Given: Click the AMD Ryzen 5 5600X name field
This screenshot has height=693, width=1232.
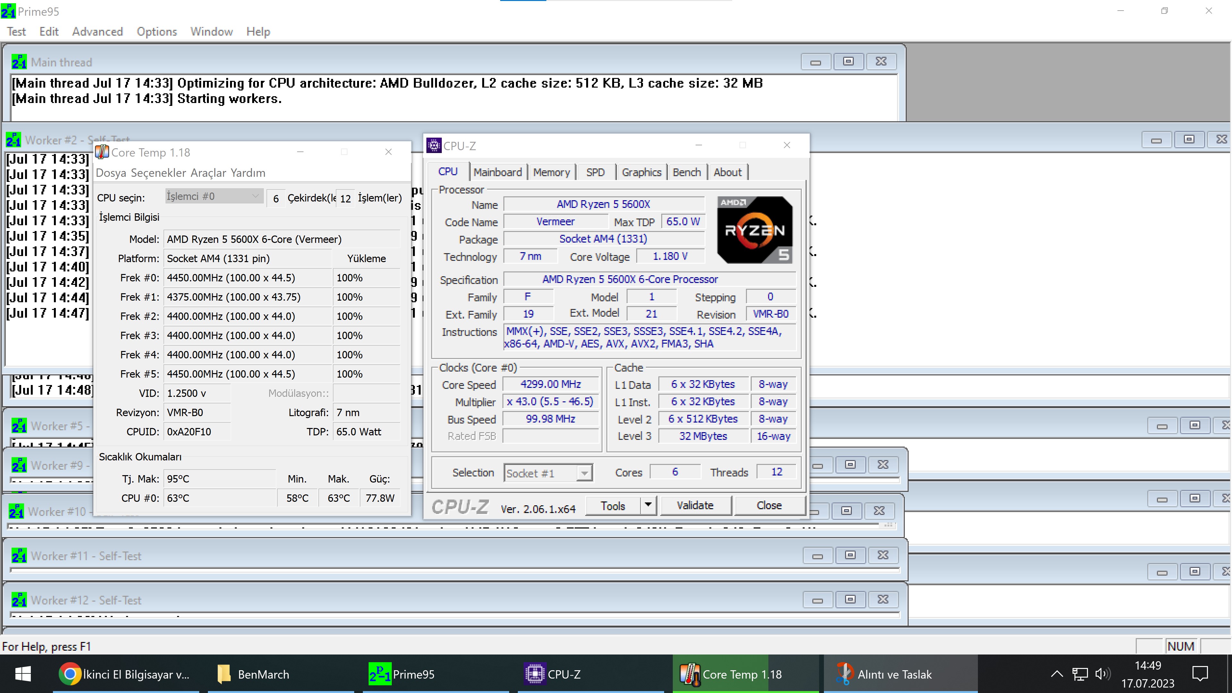Looking at the screenshot, I should point(603,204).
